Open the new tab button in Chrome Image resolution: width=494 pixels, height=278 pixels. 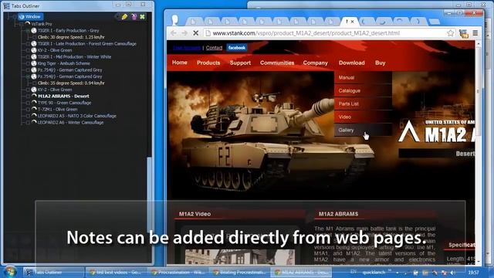pyautogui.click(x=434, y=22)
